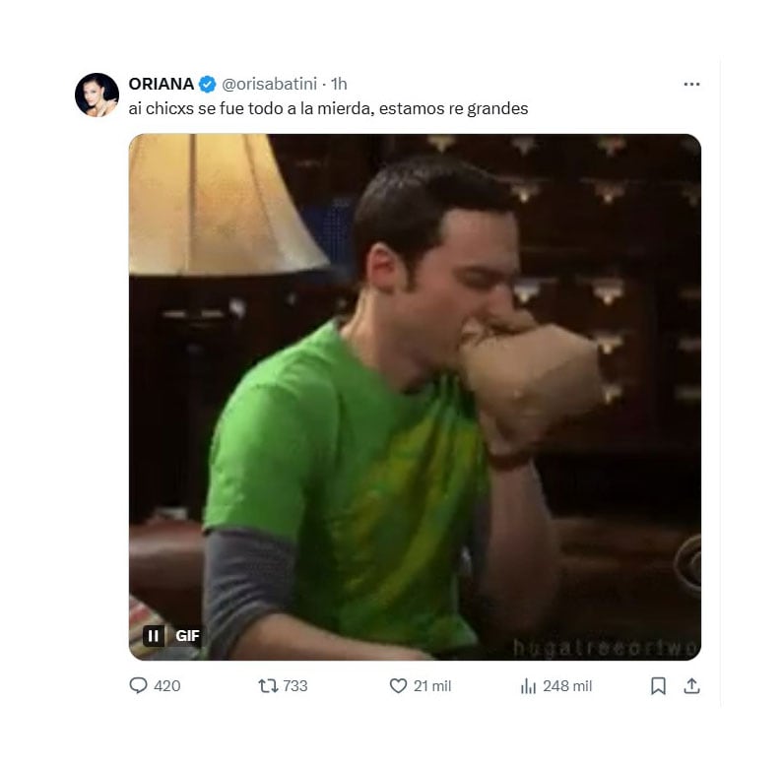Click the GIF label badge

[x=187, y=636]
